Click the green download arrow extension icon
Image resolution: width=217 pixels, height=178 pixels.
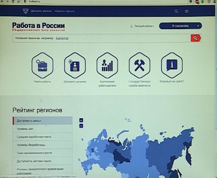click(203, 2)
